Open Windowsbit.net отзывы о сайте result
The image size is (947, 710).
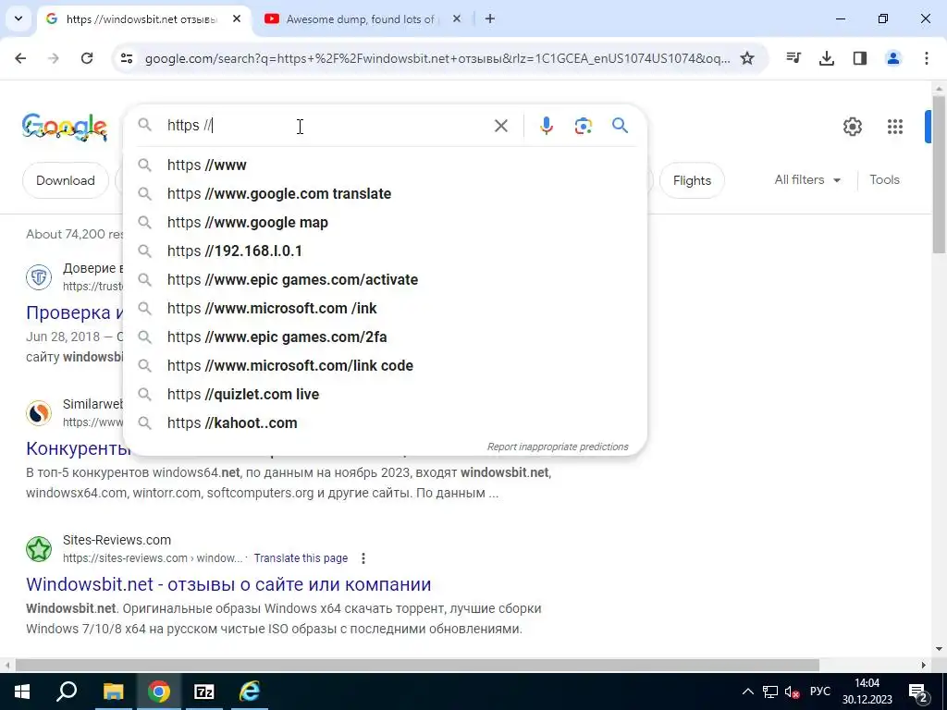pyautogui.click(x=228, y=584)
